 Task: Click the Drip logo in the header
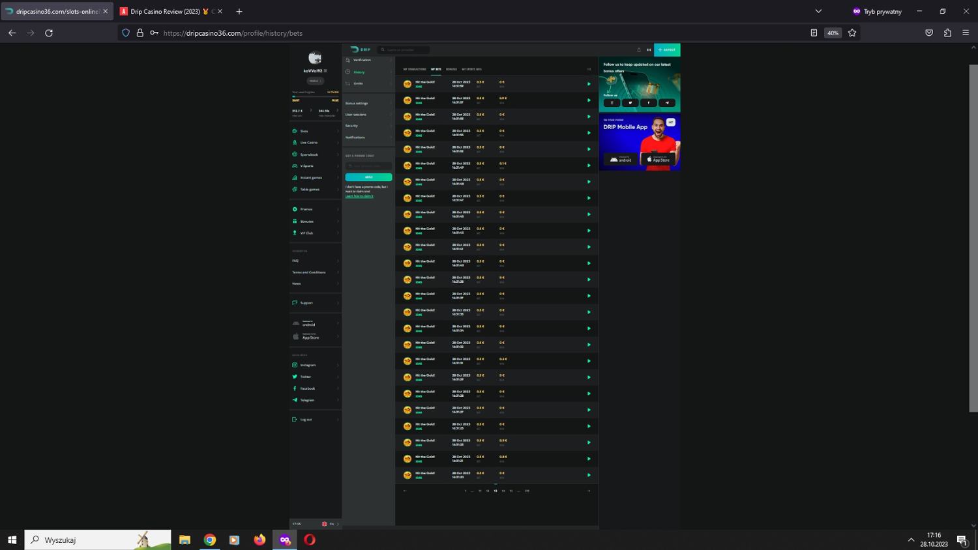360,50
